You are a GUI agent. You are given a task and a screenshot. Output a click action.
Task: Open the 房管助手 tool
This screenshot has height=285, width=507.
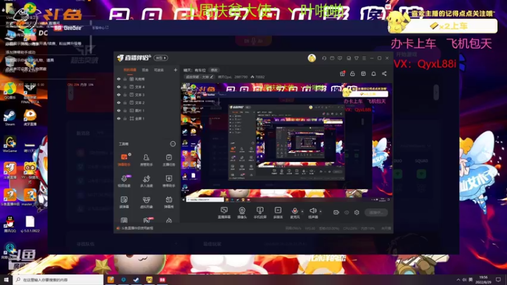[146, 160]
